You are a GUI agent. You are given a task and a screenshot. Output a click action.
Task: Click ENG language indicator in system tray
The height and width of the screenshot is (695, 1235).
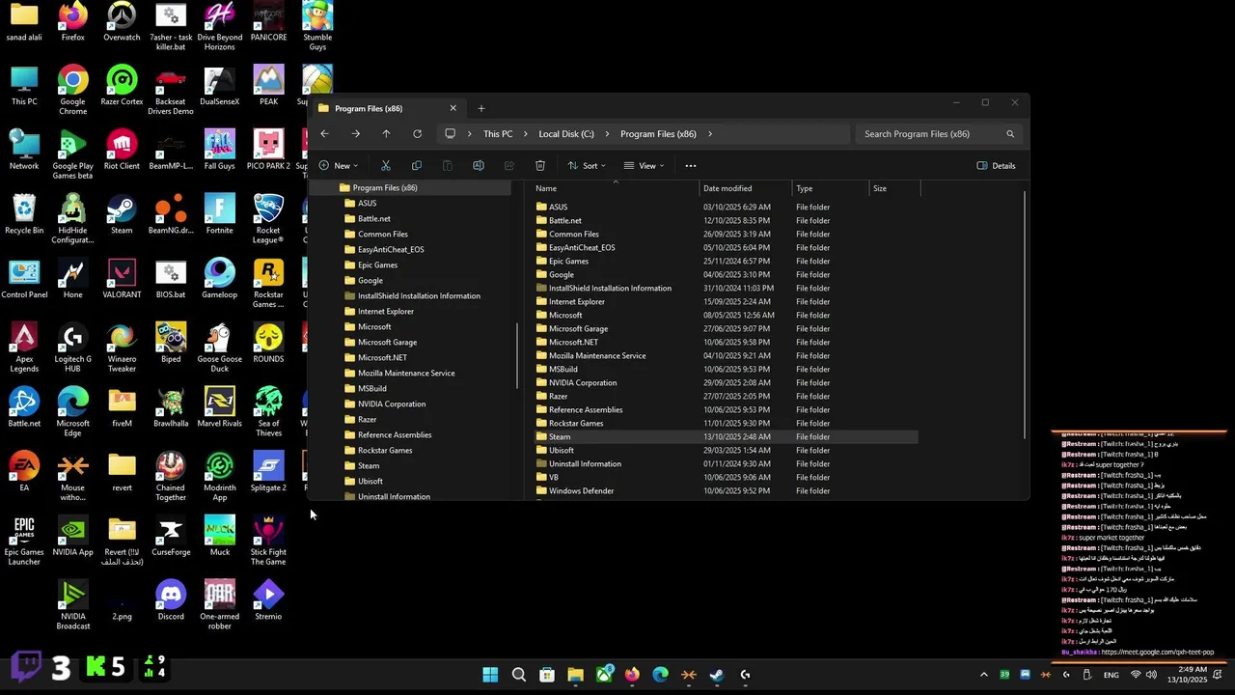tap(1111, 675)
